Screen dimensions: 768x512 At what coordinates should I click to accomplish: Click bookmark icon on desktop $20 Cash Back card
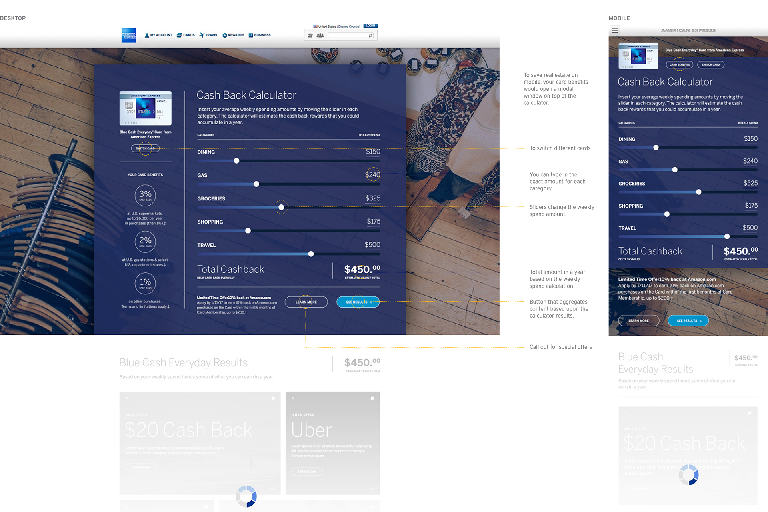tap(273, 398)
